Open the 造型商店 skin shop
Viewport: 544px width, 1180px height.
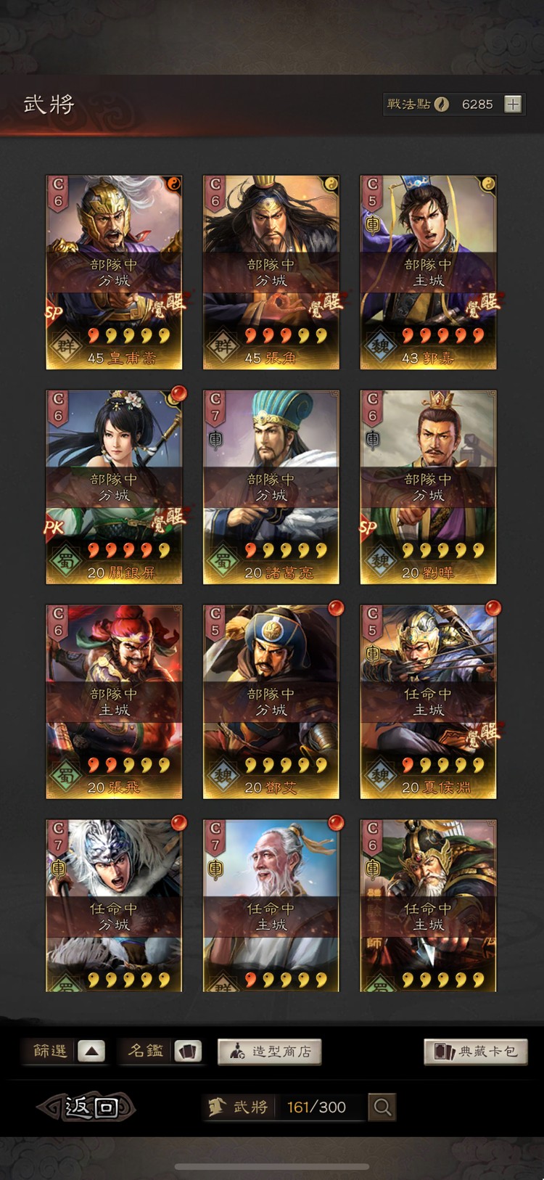[270, 1052]
